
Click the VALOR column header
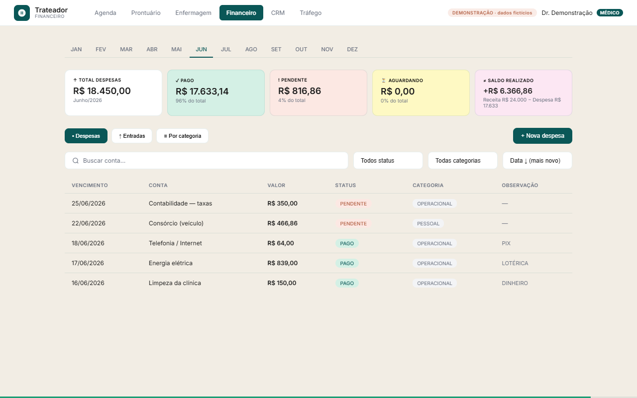[x=276, y=186]
